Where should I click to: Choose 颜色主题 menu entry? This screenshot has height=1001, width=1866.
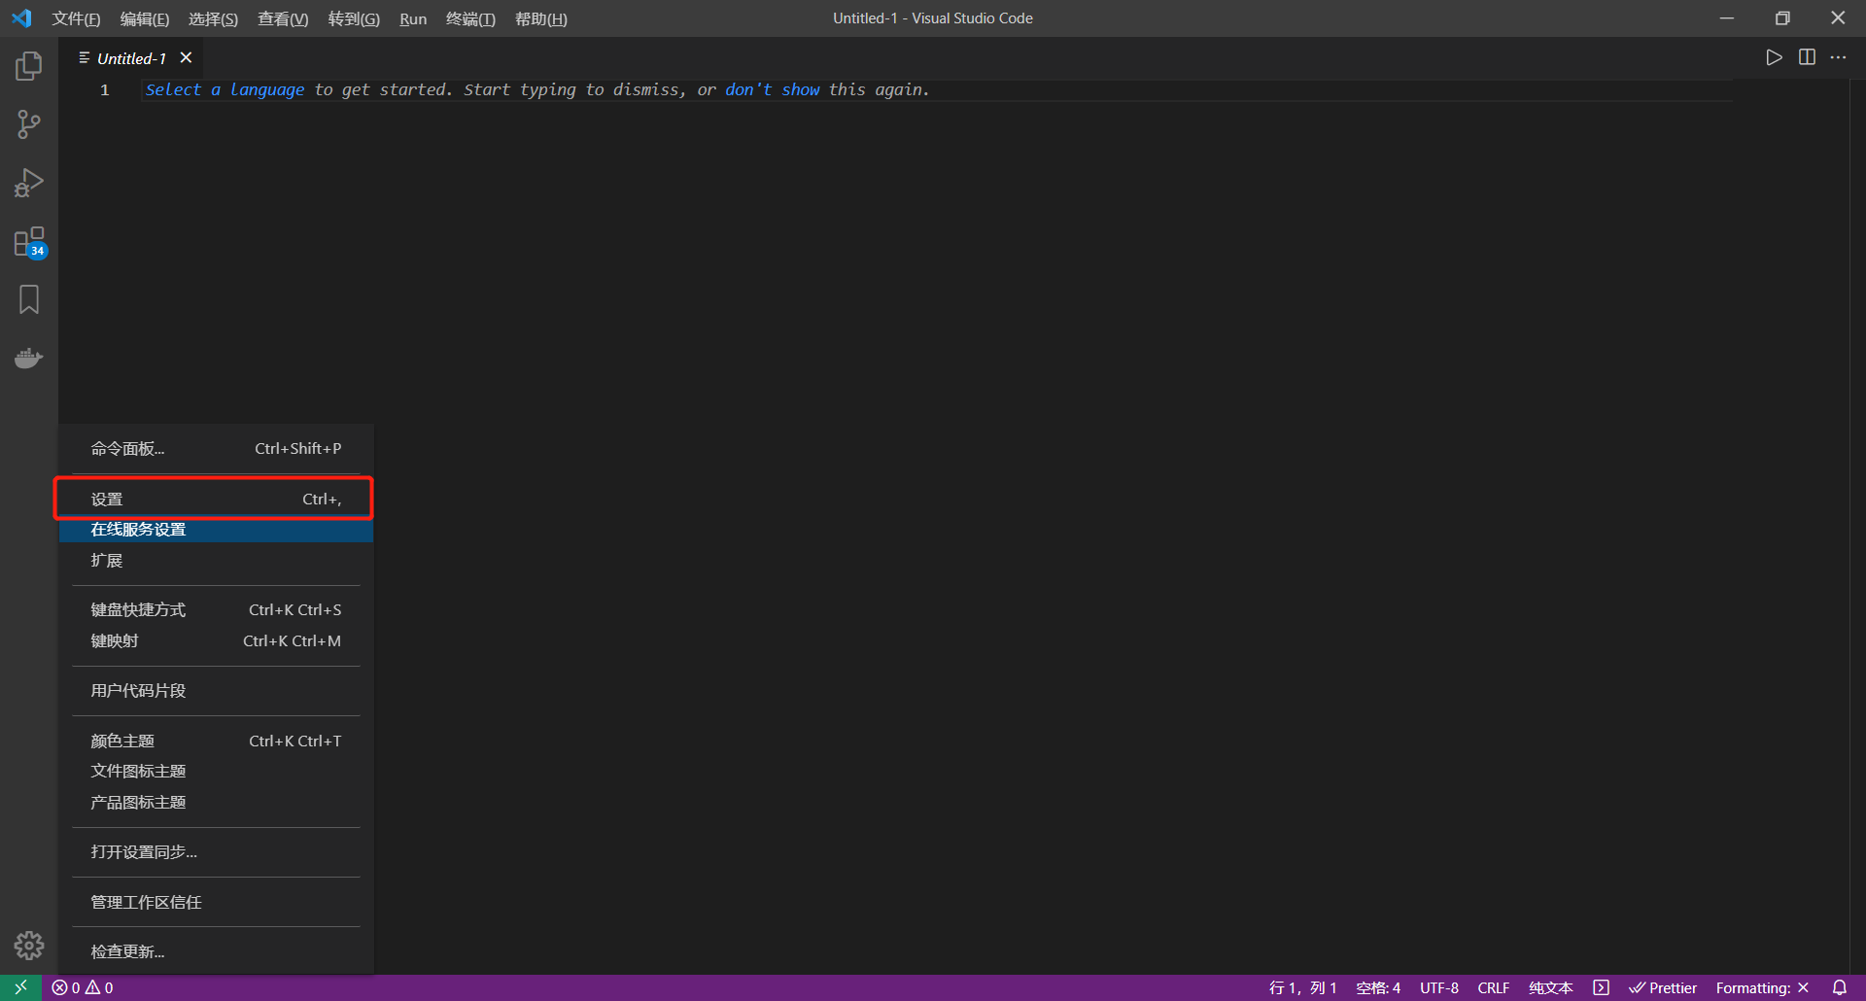pos(216,742)
